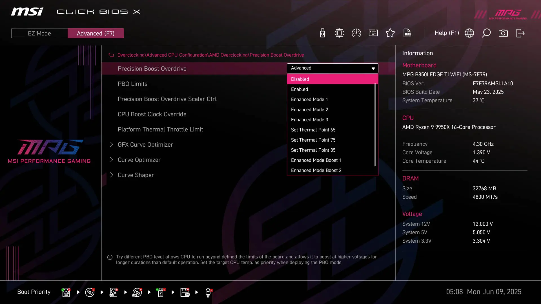Screen dimensions: 541x304
Task: Select Enhanced Mode Boost 1 option
Action: click(331, 160)
